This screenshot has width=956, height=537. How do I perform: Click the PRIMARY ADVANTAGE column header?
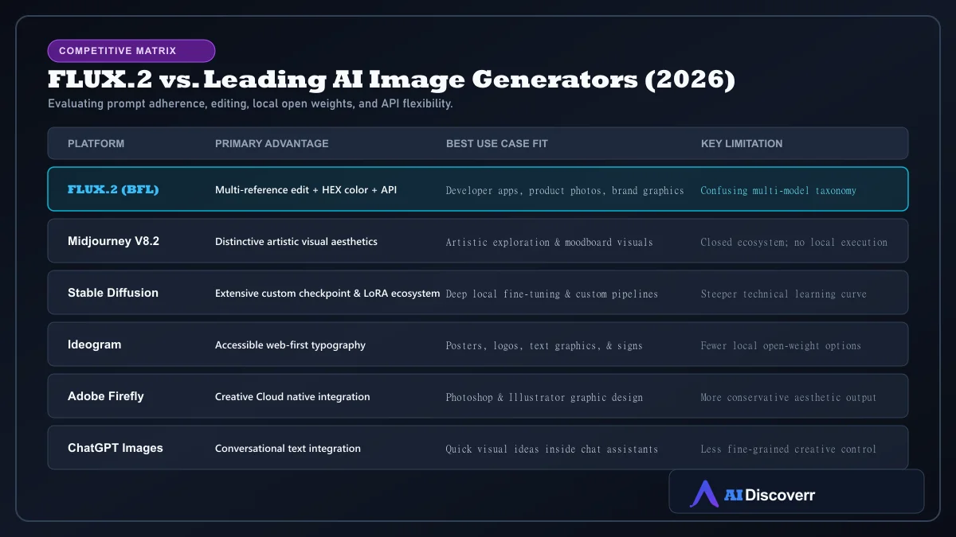point(272,144)
